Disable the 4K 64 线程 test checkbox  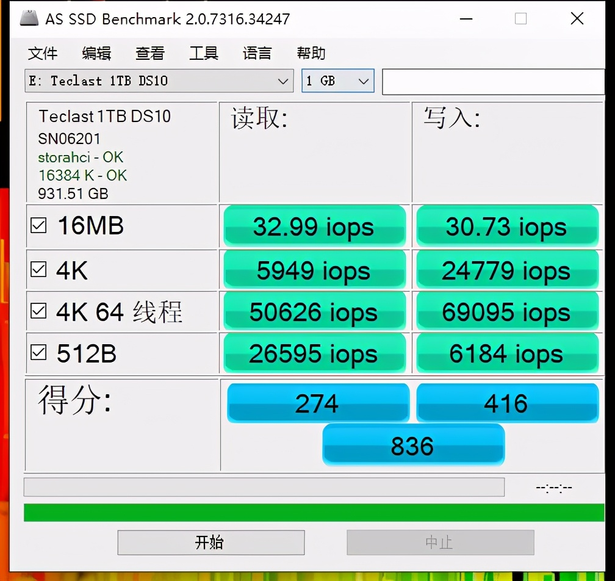coord(38,311)
